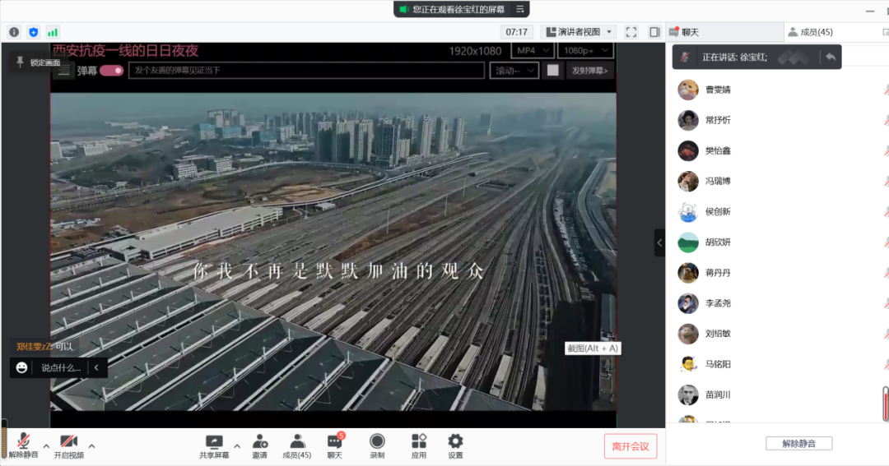Image resolution: width=889 pixels, height=466 pixels.
Task: Open the meeting info icon
Action: point(14,32)
